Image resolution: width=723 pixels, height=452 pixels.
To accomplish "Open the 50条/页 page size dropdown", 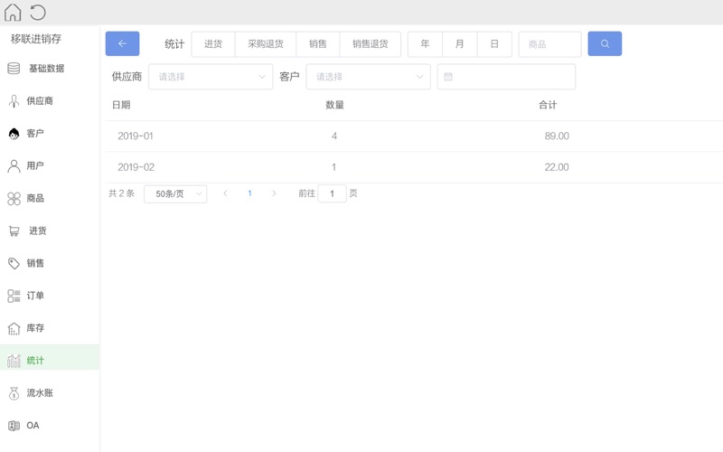I will click(175, 193).
